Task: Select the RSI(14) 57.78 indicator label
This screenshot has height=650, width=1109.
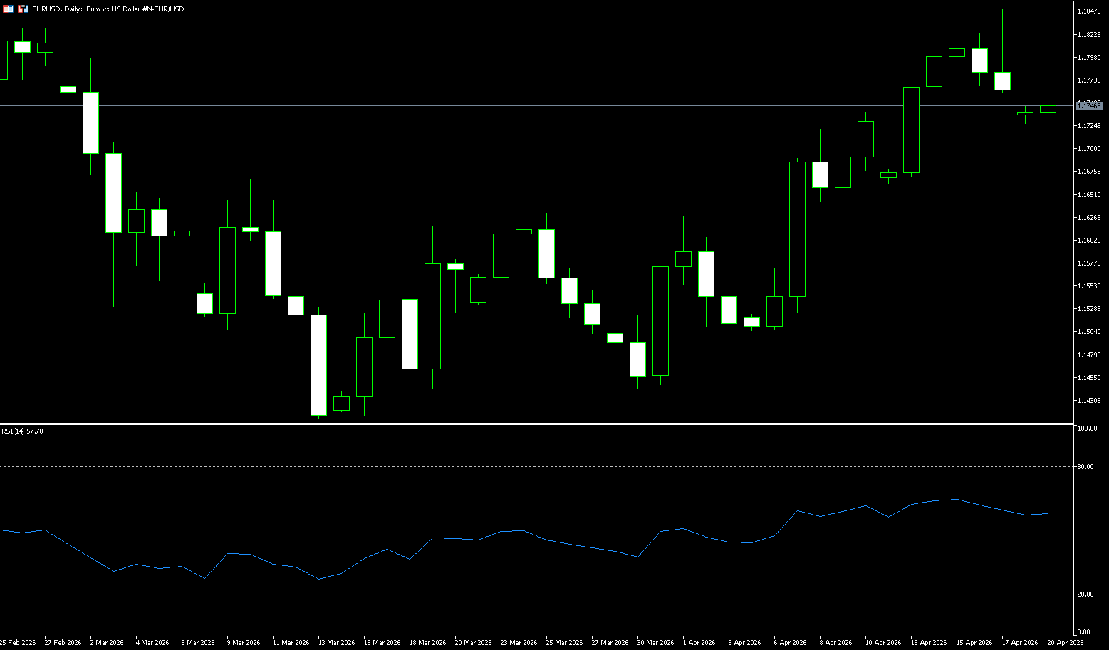Action: [x=22, y=431]
